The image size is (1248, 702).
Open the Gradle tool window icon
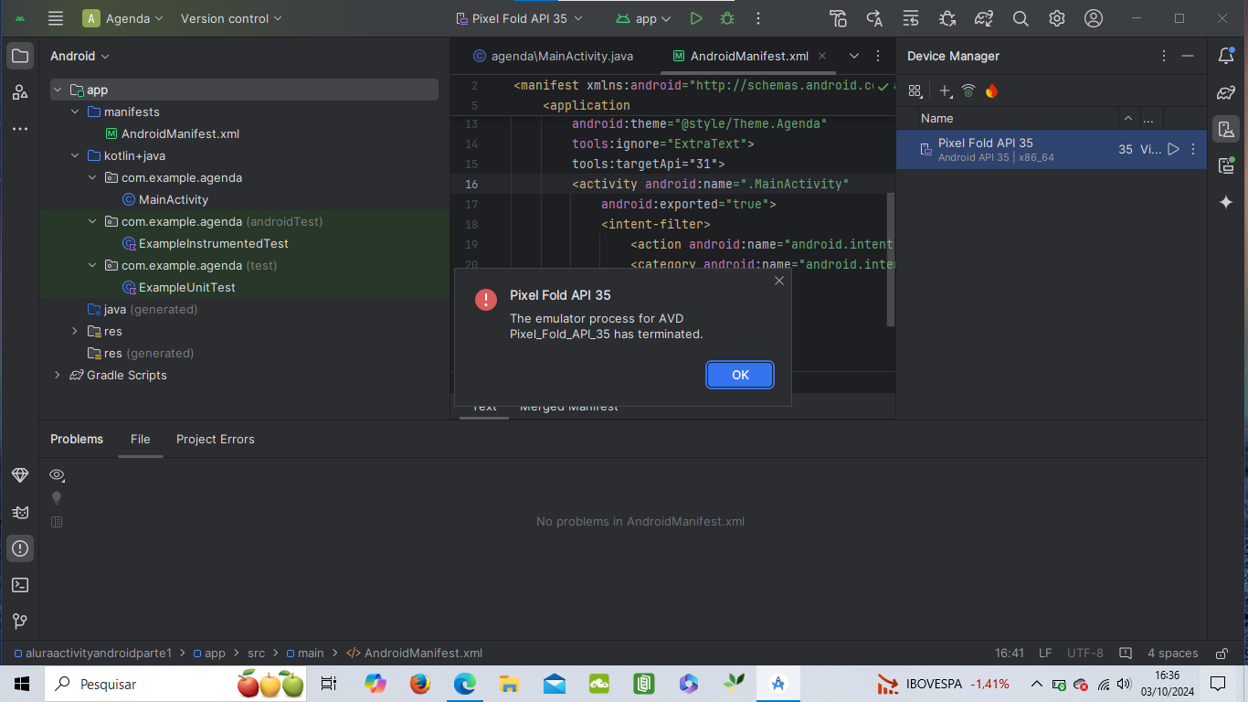(1226, 92)
